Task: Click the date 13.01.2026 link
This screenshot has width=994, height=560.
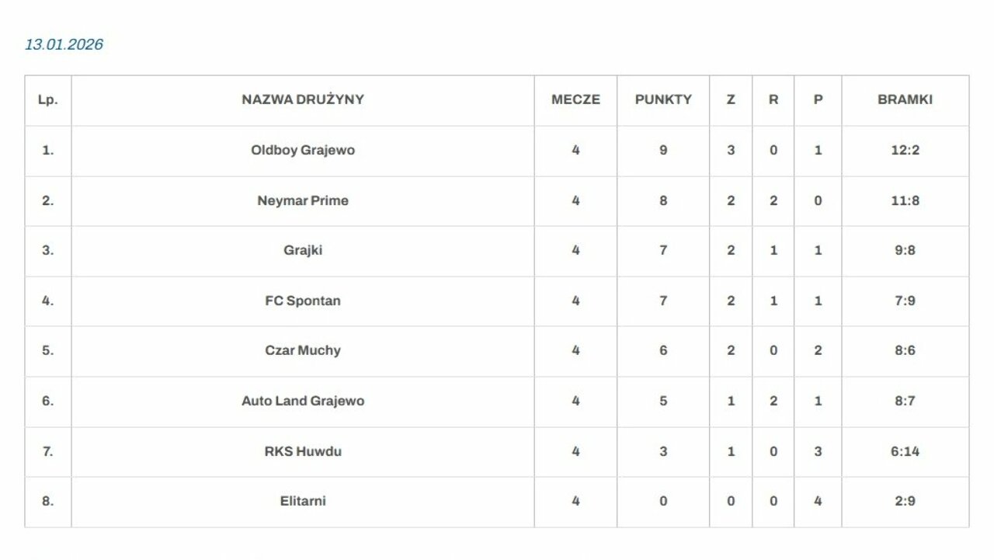Action: (64, 44)
